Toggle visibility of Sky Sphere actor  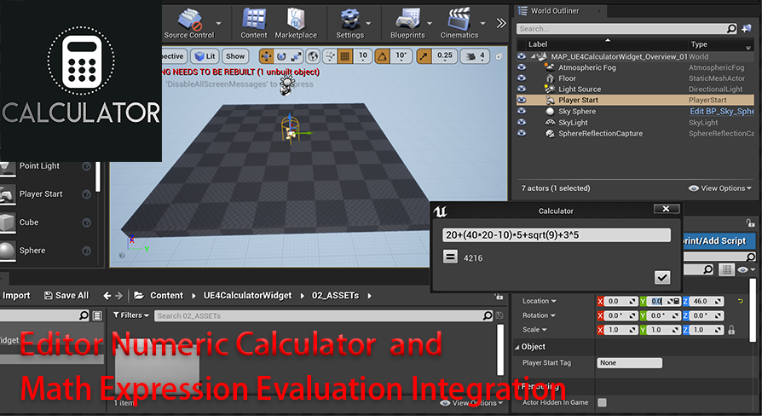point(522,111)
